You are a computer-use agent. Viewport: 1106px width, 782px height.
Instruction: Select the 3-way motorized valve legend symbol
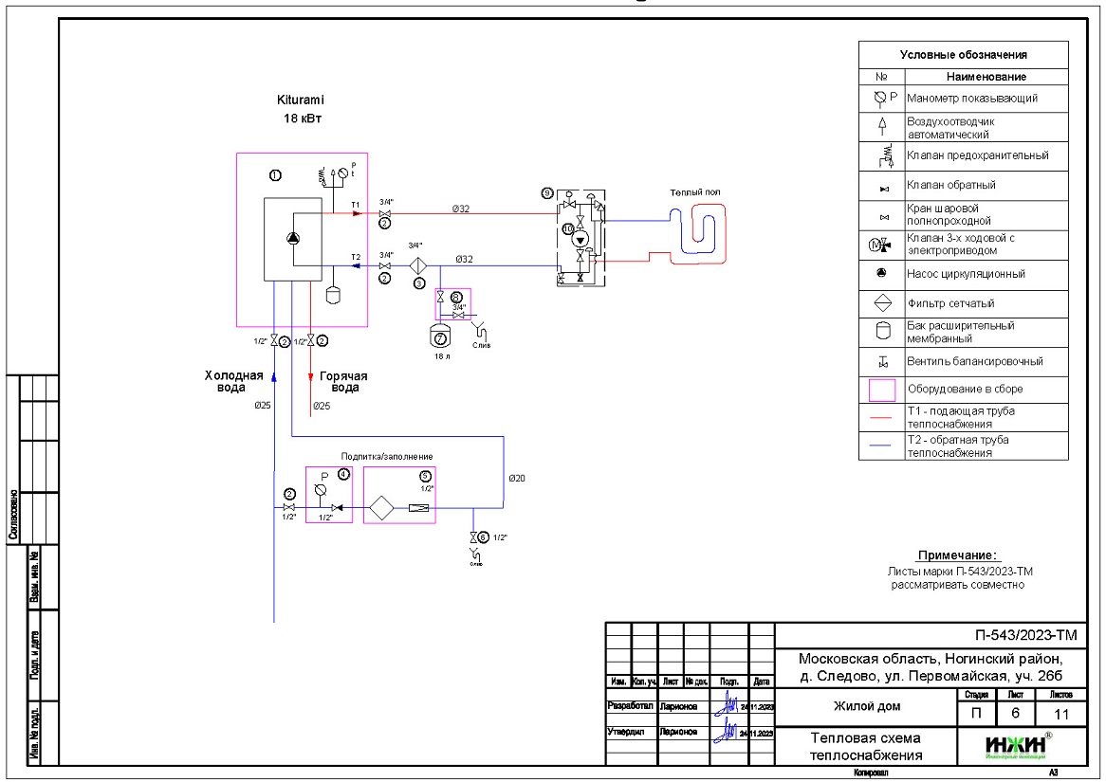point(881,244)
